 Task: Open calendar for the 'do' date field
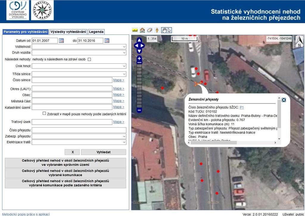coord(107,40)
